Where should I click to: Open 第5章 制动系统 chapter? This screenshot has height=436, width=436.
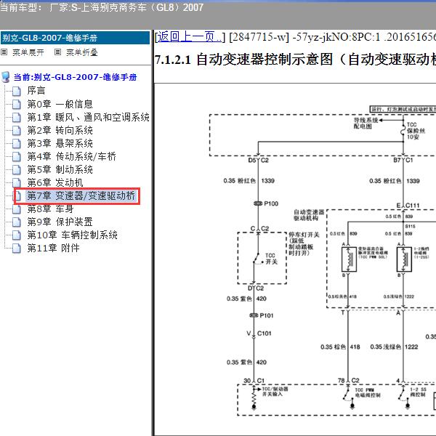click(x=60, y=169)
